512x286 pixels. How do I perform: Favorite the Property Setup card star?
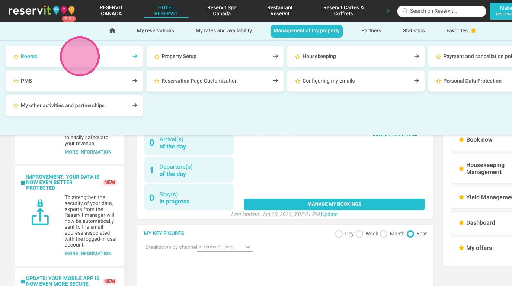pyautogui.click(x=157, y=57)
